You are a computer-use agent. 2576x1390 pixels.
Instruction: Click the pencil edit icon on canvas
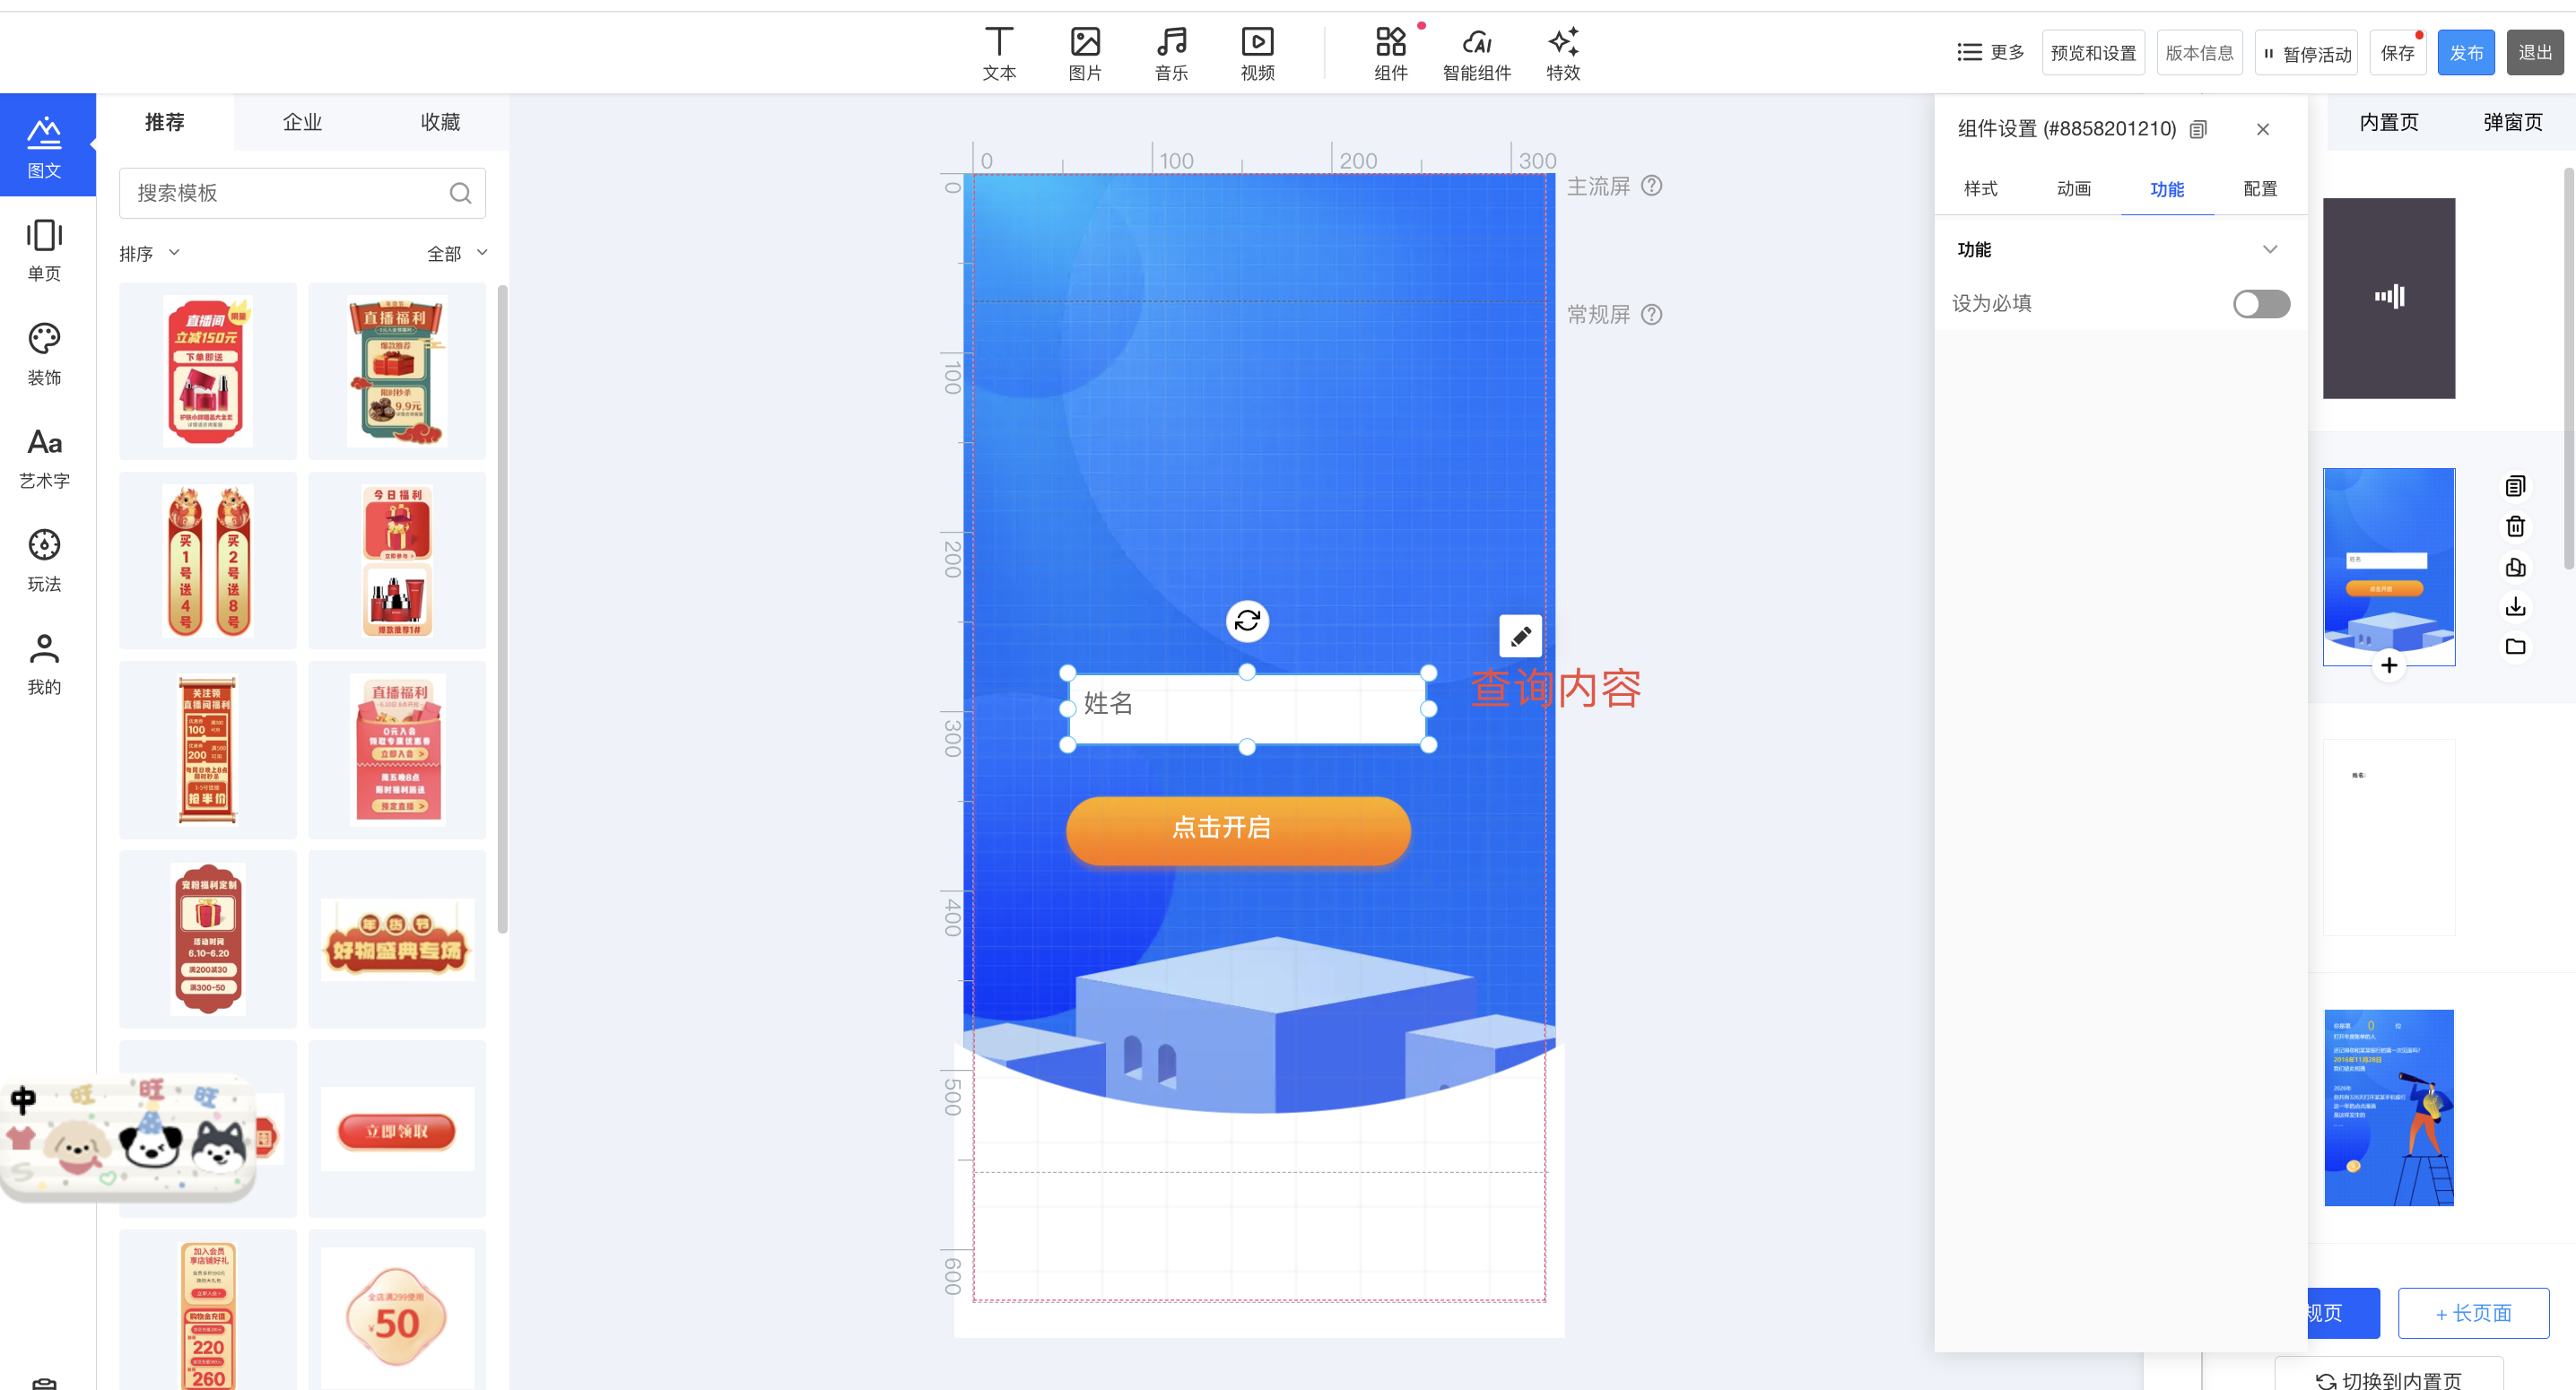click(x=1520, y=636)
